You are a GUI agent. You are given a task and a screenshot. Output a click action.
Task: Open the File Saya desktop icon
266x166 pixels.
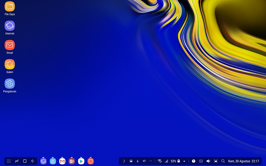[10, 7]
